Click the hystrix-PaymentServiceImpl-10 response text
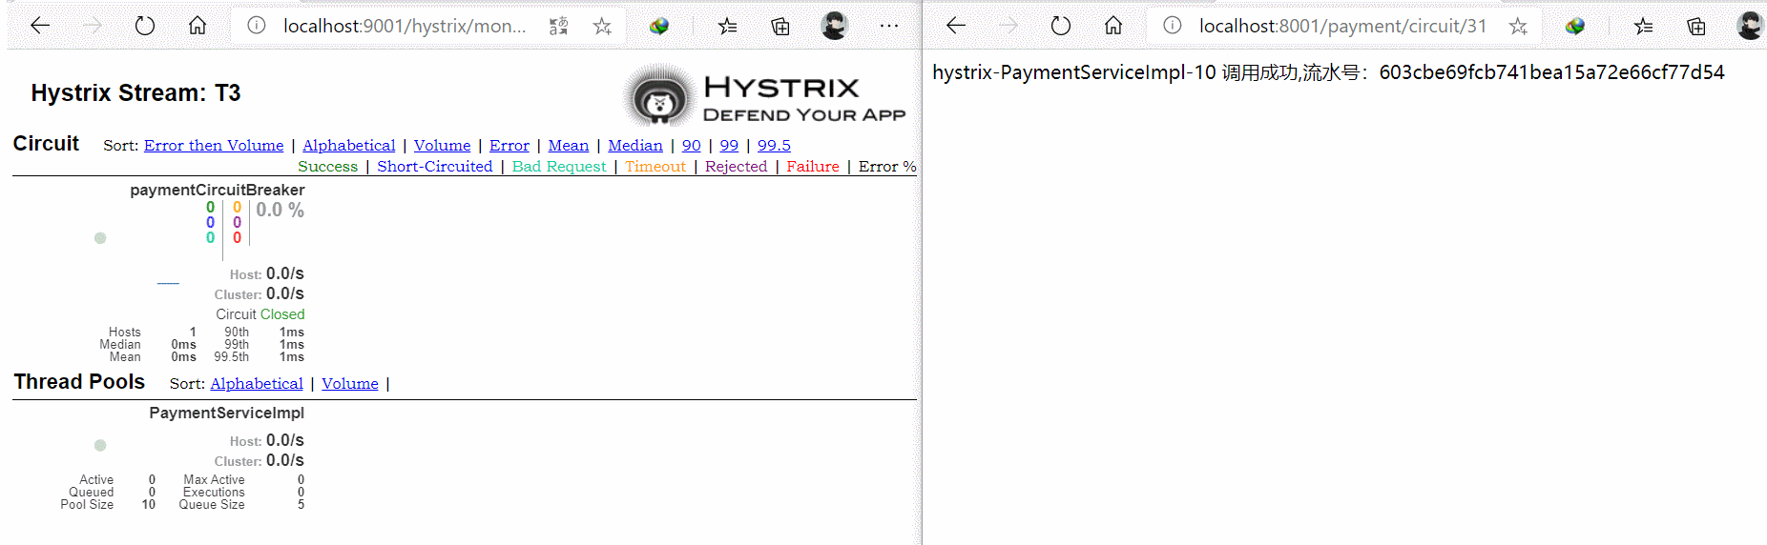 click(1328, 72)
